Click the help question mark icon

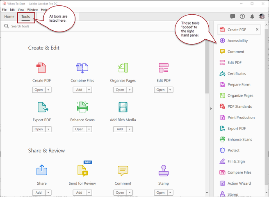pos(242,16)
